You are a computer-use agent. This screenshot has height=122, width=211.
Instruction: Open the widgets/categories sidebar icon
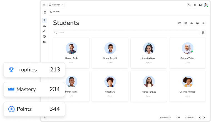coord(44,42)
